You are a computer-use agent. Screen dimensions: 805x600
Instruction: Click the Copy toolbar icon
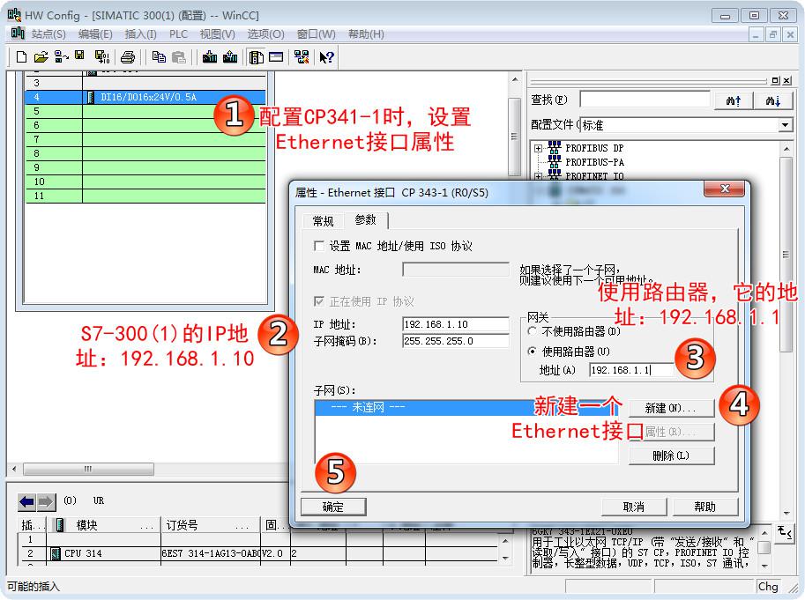pyautogui.click(x=159, y=57)
